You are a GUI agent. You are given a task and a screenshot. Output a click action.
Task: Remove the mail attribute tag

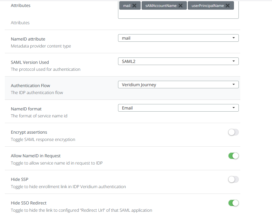coord(134,5)
